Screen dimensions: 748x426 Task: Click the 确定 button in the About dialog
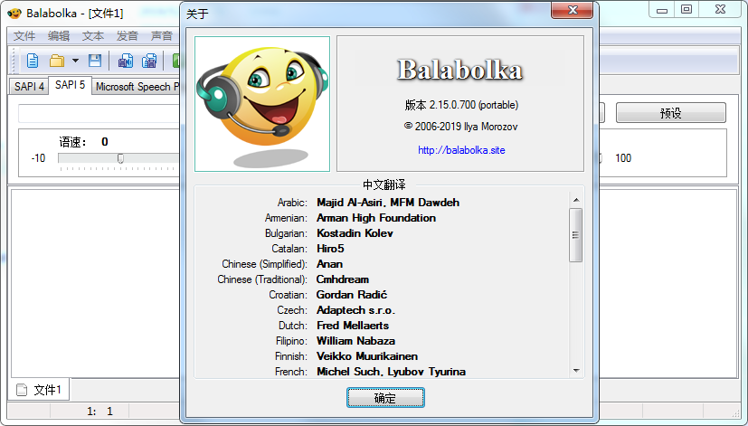tap(385, 398)
